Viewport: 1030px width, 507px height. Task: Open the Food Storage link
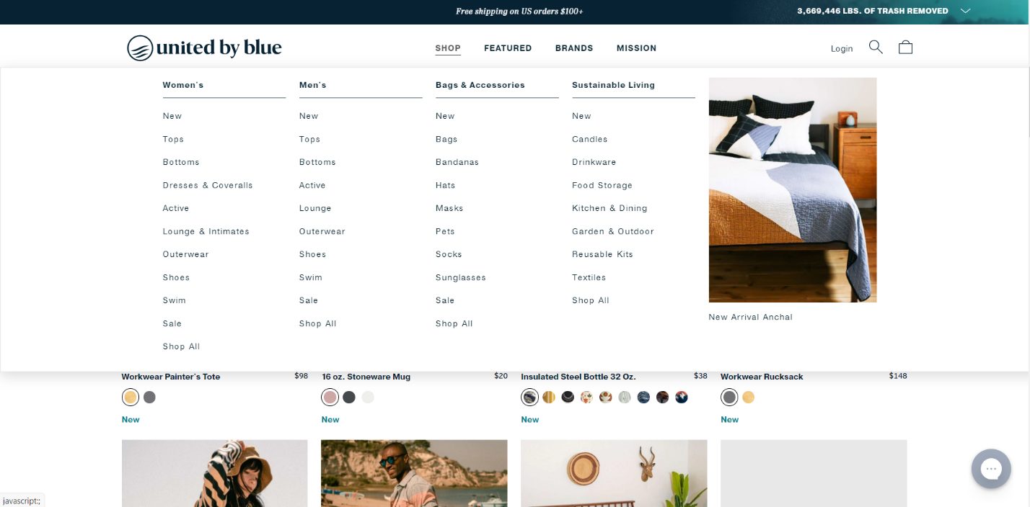602,185
